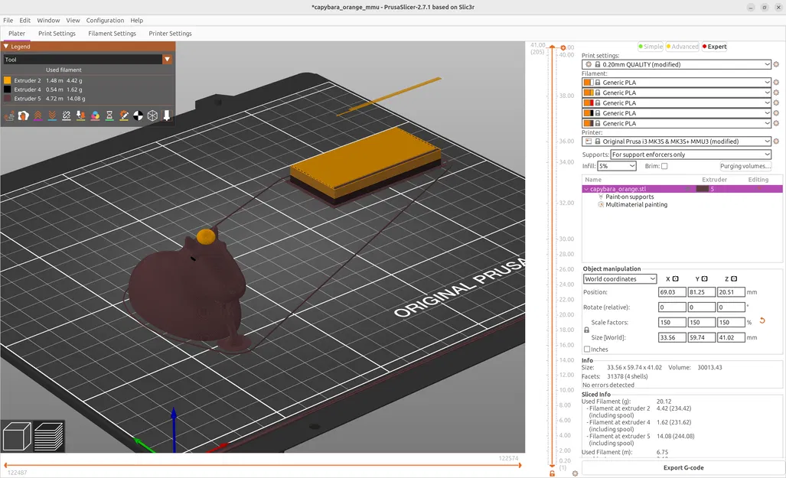786x478 pixels.
Task: Open the Infill percentage dropdown
Action: point(617,166)
